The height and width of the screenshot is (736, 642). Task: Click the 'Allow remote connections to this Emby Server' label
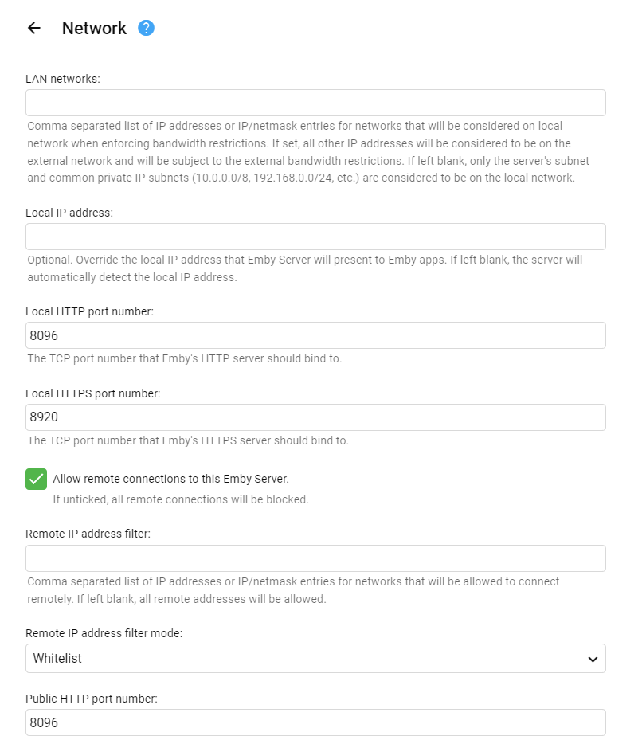(x=170, y=479)
